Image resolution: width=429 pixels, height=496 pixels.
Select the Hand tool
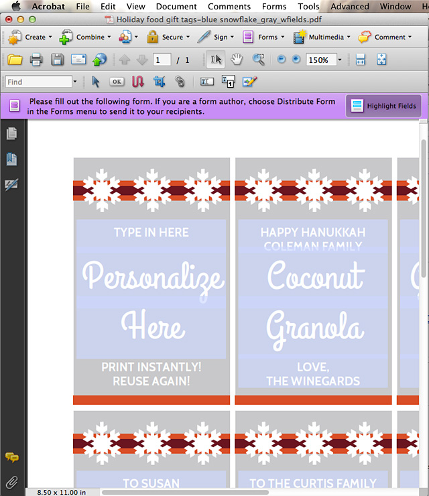point(237,60)
